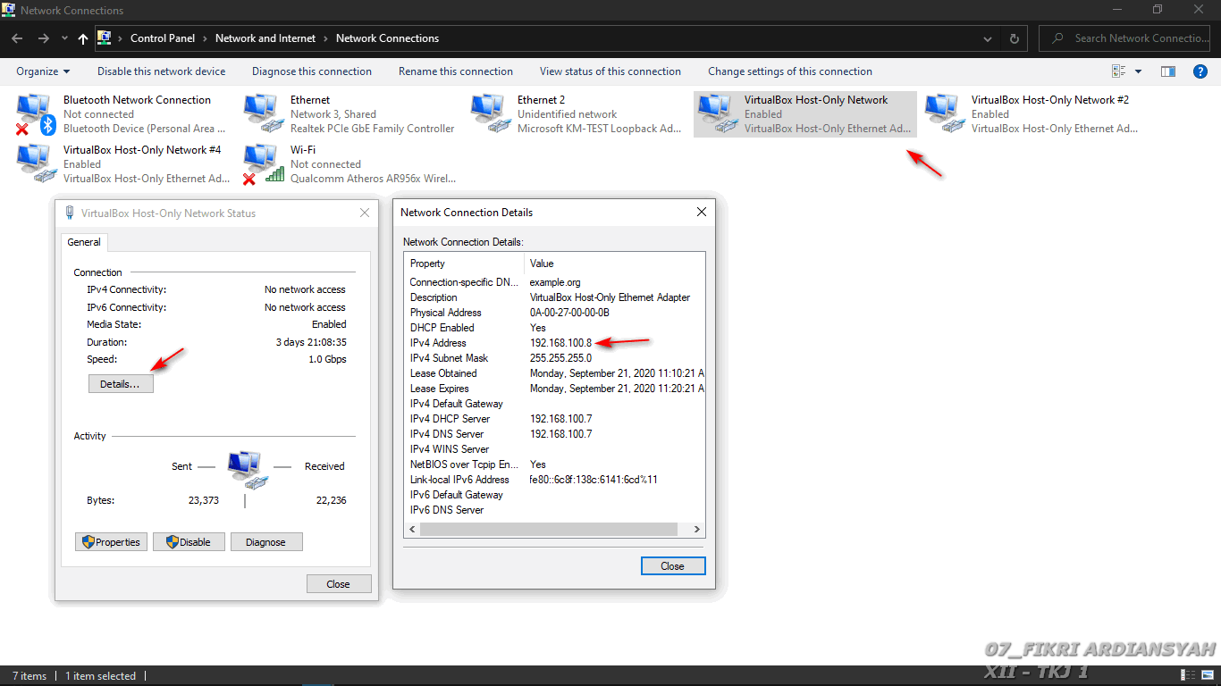Screen dimensions: 1221x686
Task: Select the example.org DNS suffix value
Action: (x=555, y=282)
